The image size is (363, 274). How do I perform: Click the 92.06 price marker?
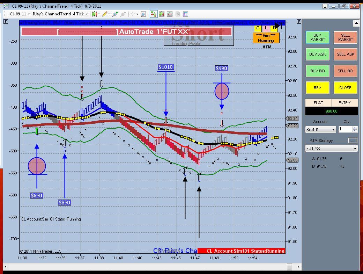click(292, 160)
